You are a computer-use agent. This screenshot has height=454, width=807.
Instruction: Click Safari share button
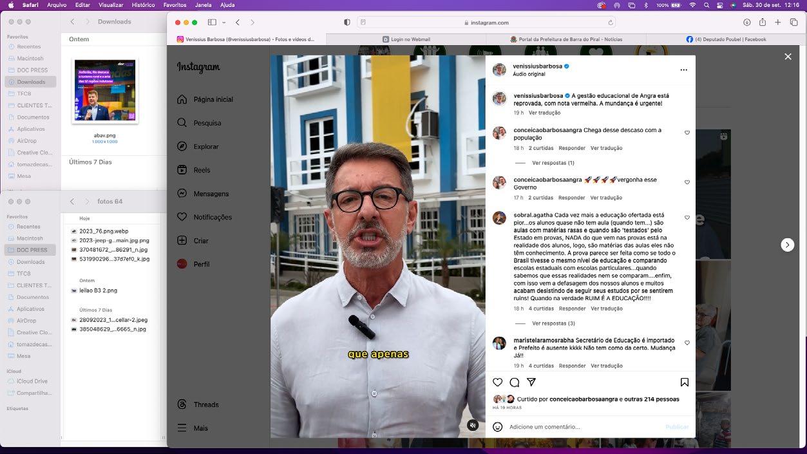(763, 23)
